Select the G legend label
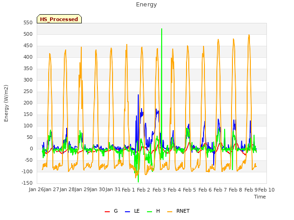This screenshot has height=220, width=294. coord(116,211)
